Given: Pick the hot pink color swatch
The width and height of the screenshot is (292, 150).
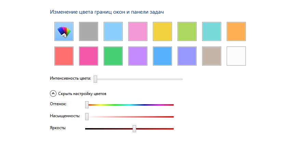Looking at the screenshot, I should point(89,56).
